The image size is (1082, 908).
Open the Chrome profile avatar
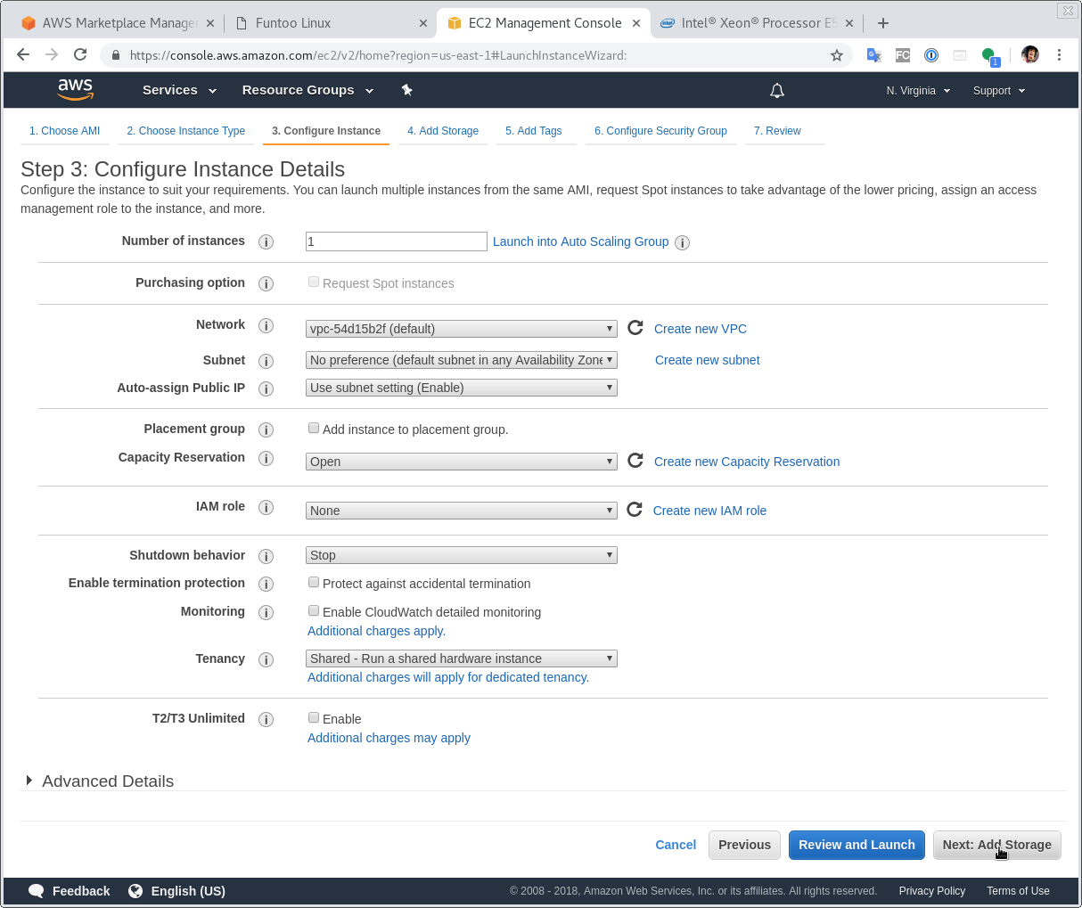tap(1030, 54)
